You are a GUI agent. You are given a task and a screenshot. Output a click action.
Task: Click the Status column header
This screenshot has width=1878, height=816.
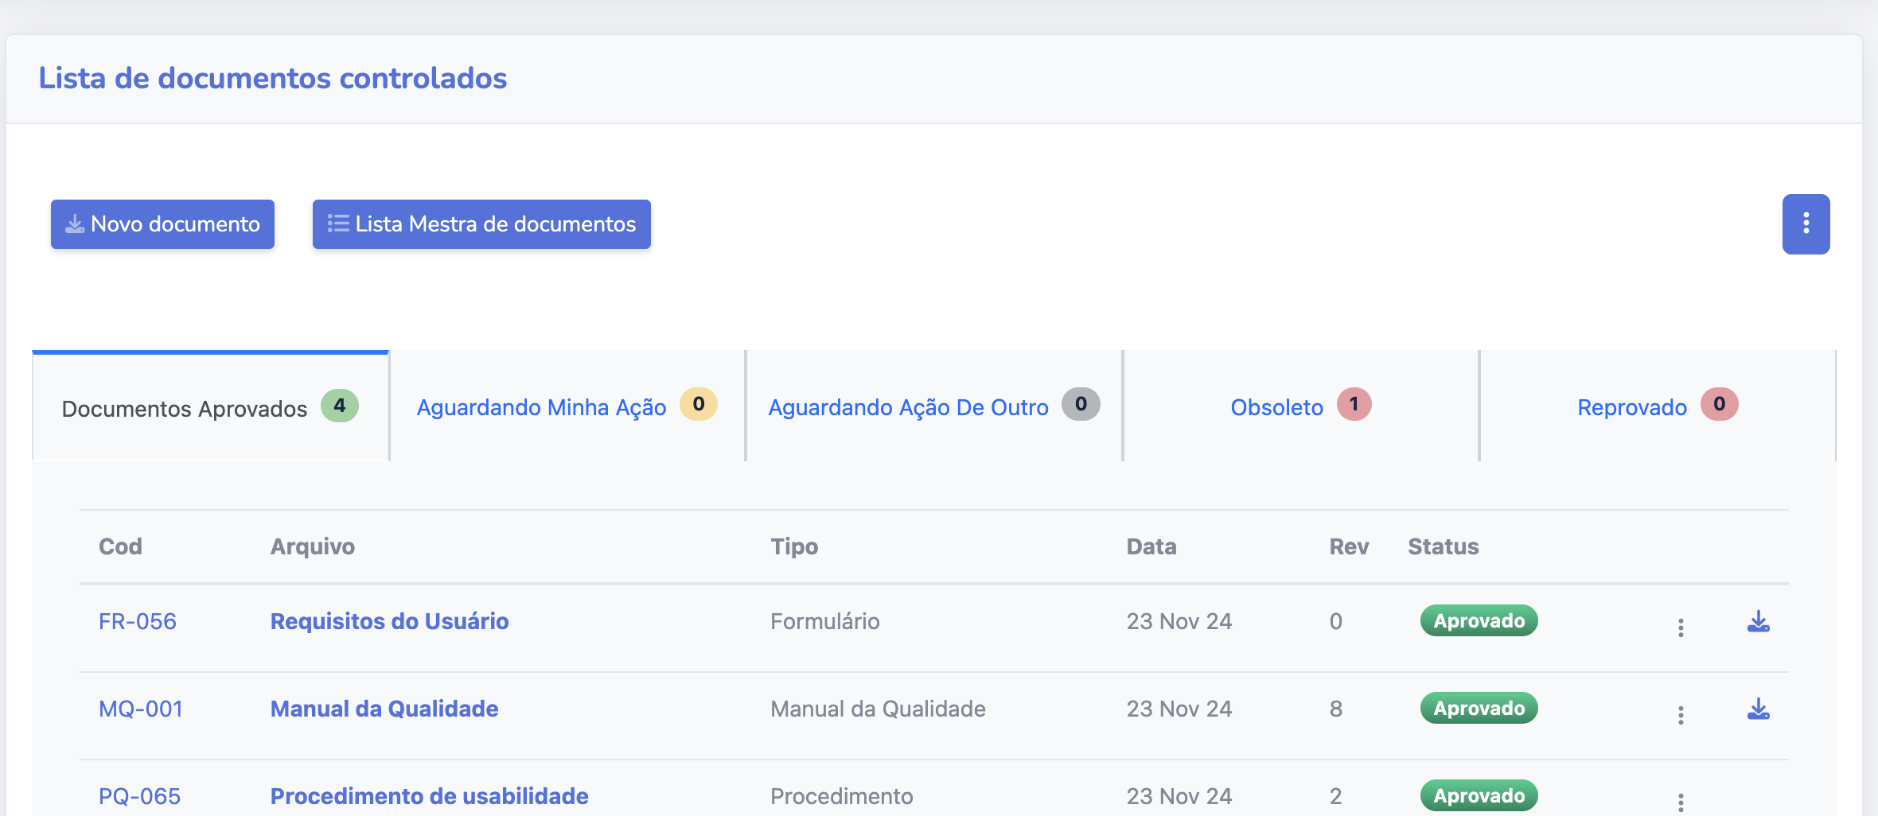click(x=1444, y=546)
